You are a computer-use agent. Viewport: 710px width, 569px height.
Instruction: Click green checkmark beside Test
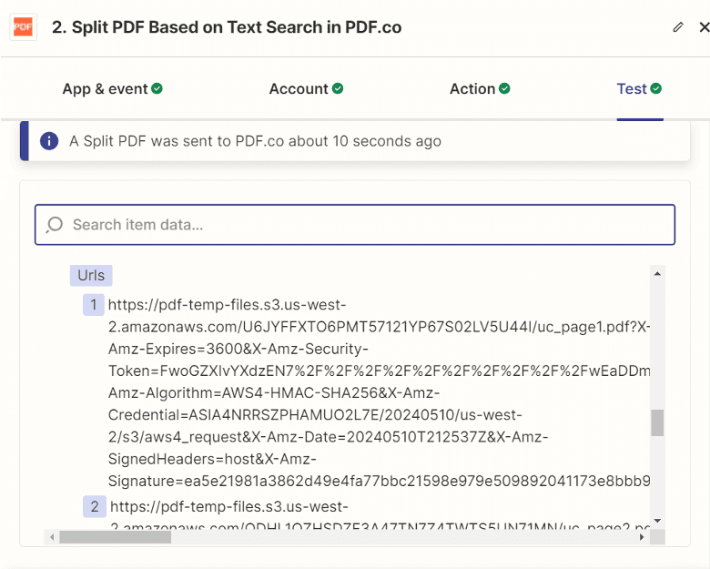(655, 88)
